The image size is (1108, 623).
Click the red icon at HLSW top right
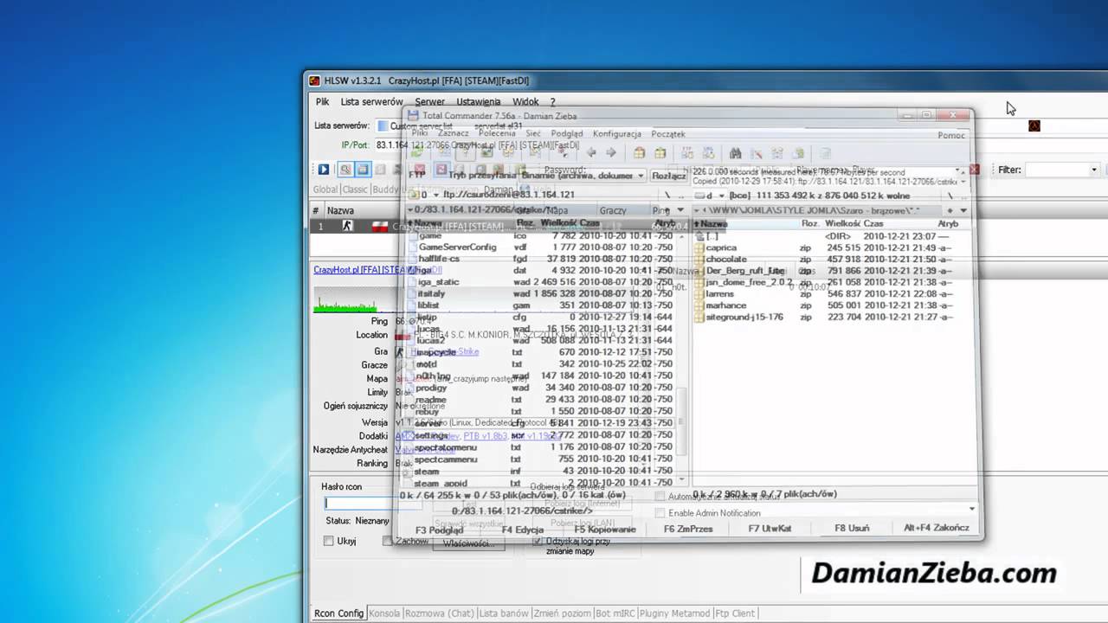tap(1034, 126)
